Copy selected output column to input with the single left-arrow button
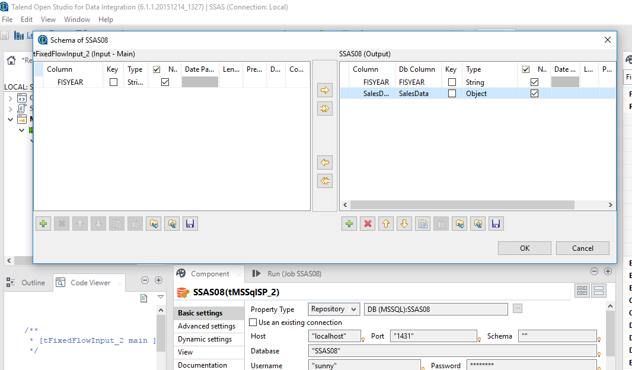The height and width of the screenshot is (370, 632). [x=324, y=162]
